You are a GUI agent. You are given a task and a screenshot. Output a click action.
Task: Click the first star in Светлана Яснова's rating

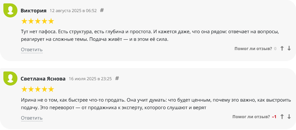tap(24, 89)
